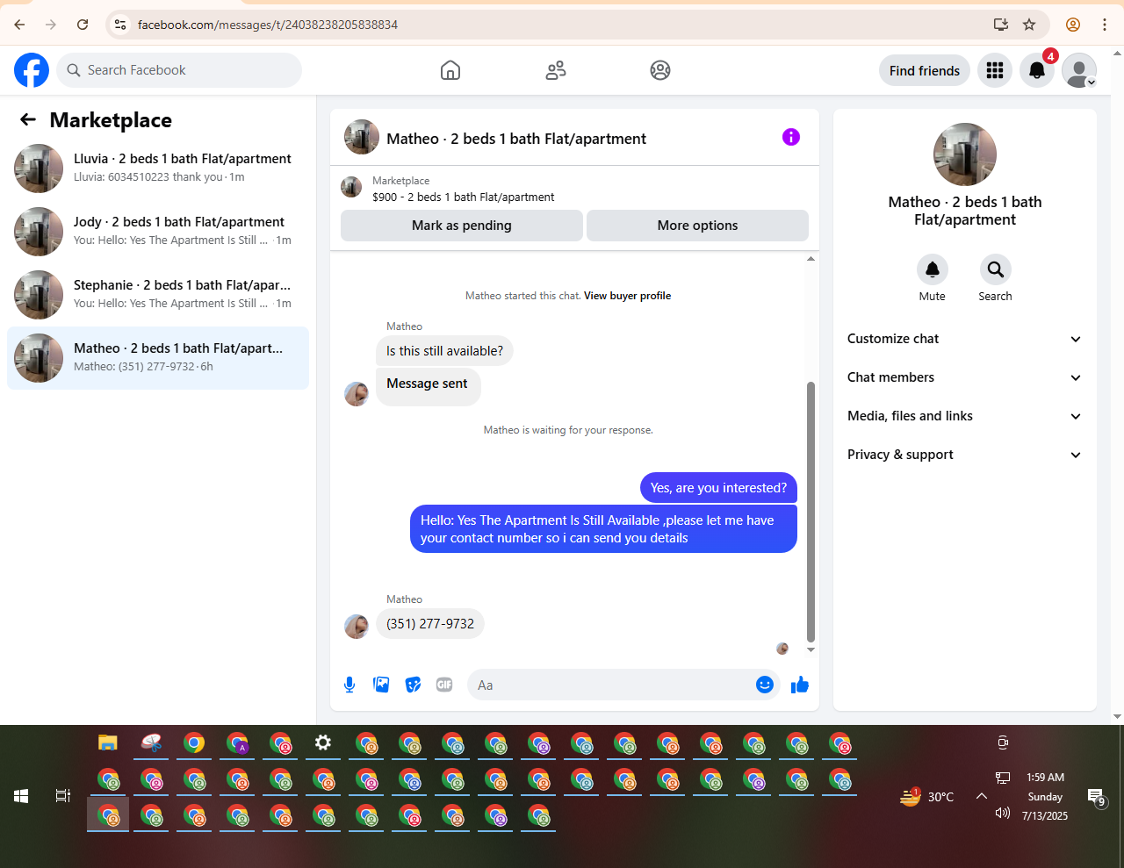Screen dimensions: 1124x868
Task: Open Chrome three-dot menu
Action: (1105, 25)
